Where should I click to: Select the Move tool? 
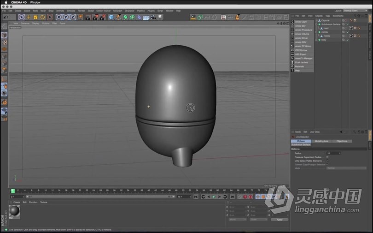coord(29,17)
